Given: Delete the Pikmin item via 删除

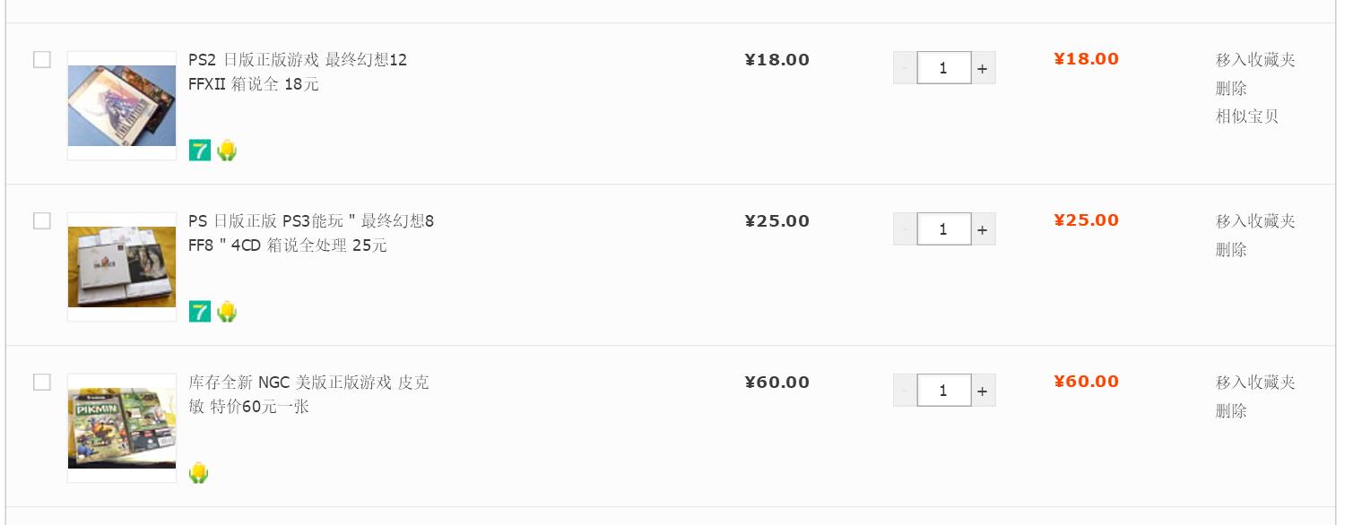Looking at the screenshot, I should 1231,411.
